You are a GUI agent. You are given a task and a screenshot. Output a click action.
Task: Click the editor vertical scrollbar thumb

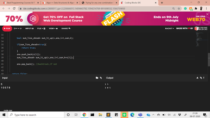(x=209, y=60)
